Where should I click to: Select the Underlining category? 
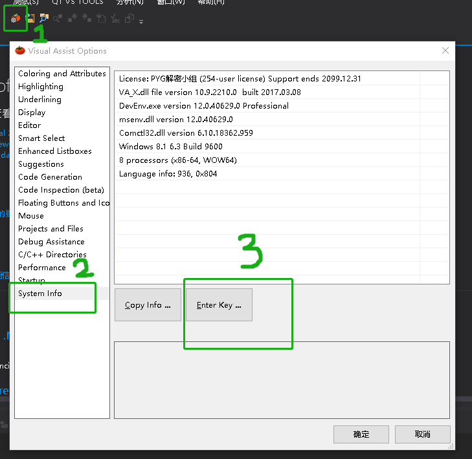[x=62, y=100]
